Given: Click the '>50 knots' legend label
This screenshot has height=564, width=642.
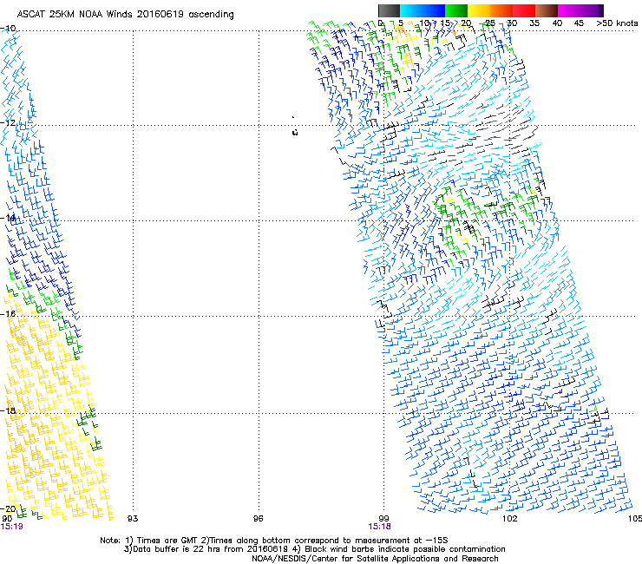Looking at the screenshot, I should click(x=617, y=23).
